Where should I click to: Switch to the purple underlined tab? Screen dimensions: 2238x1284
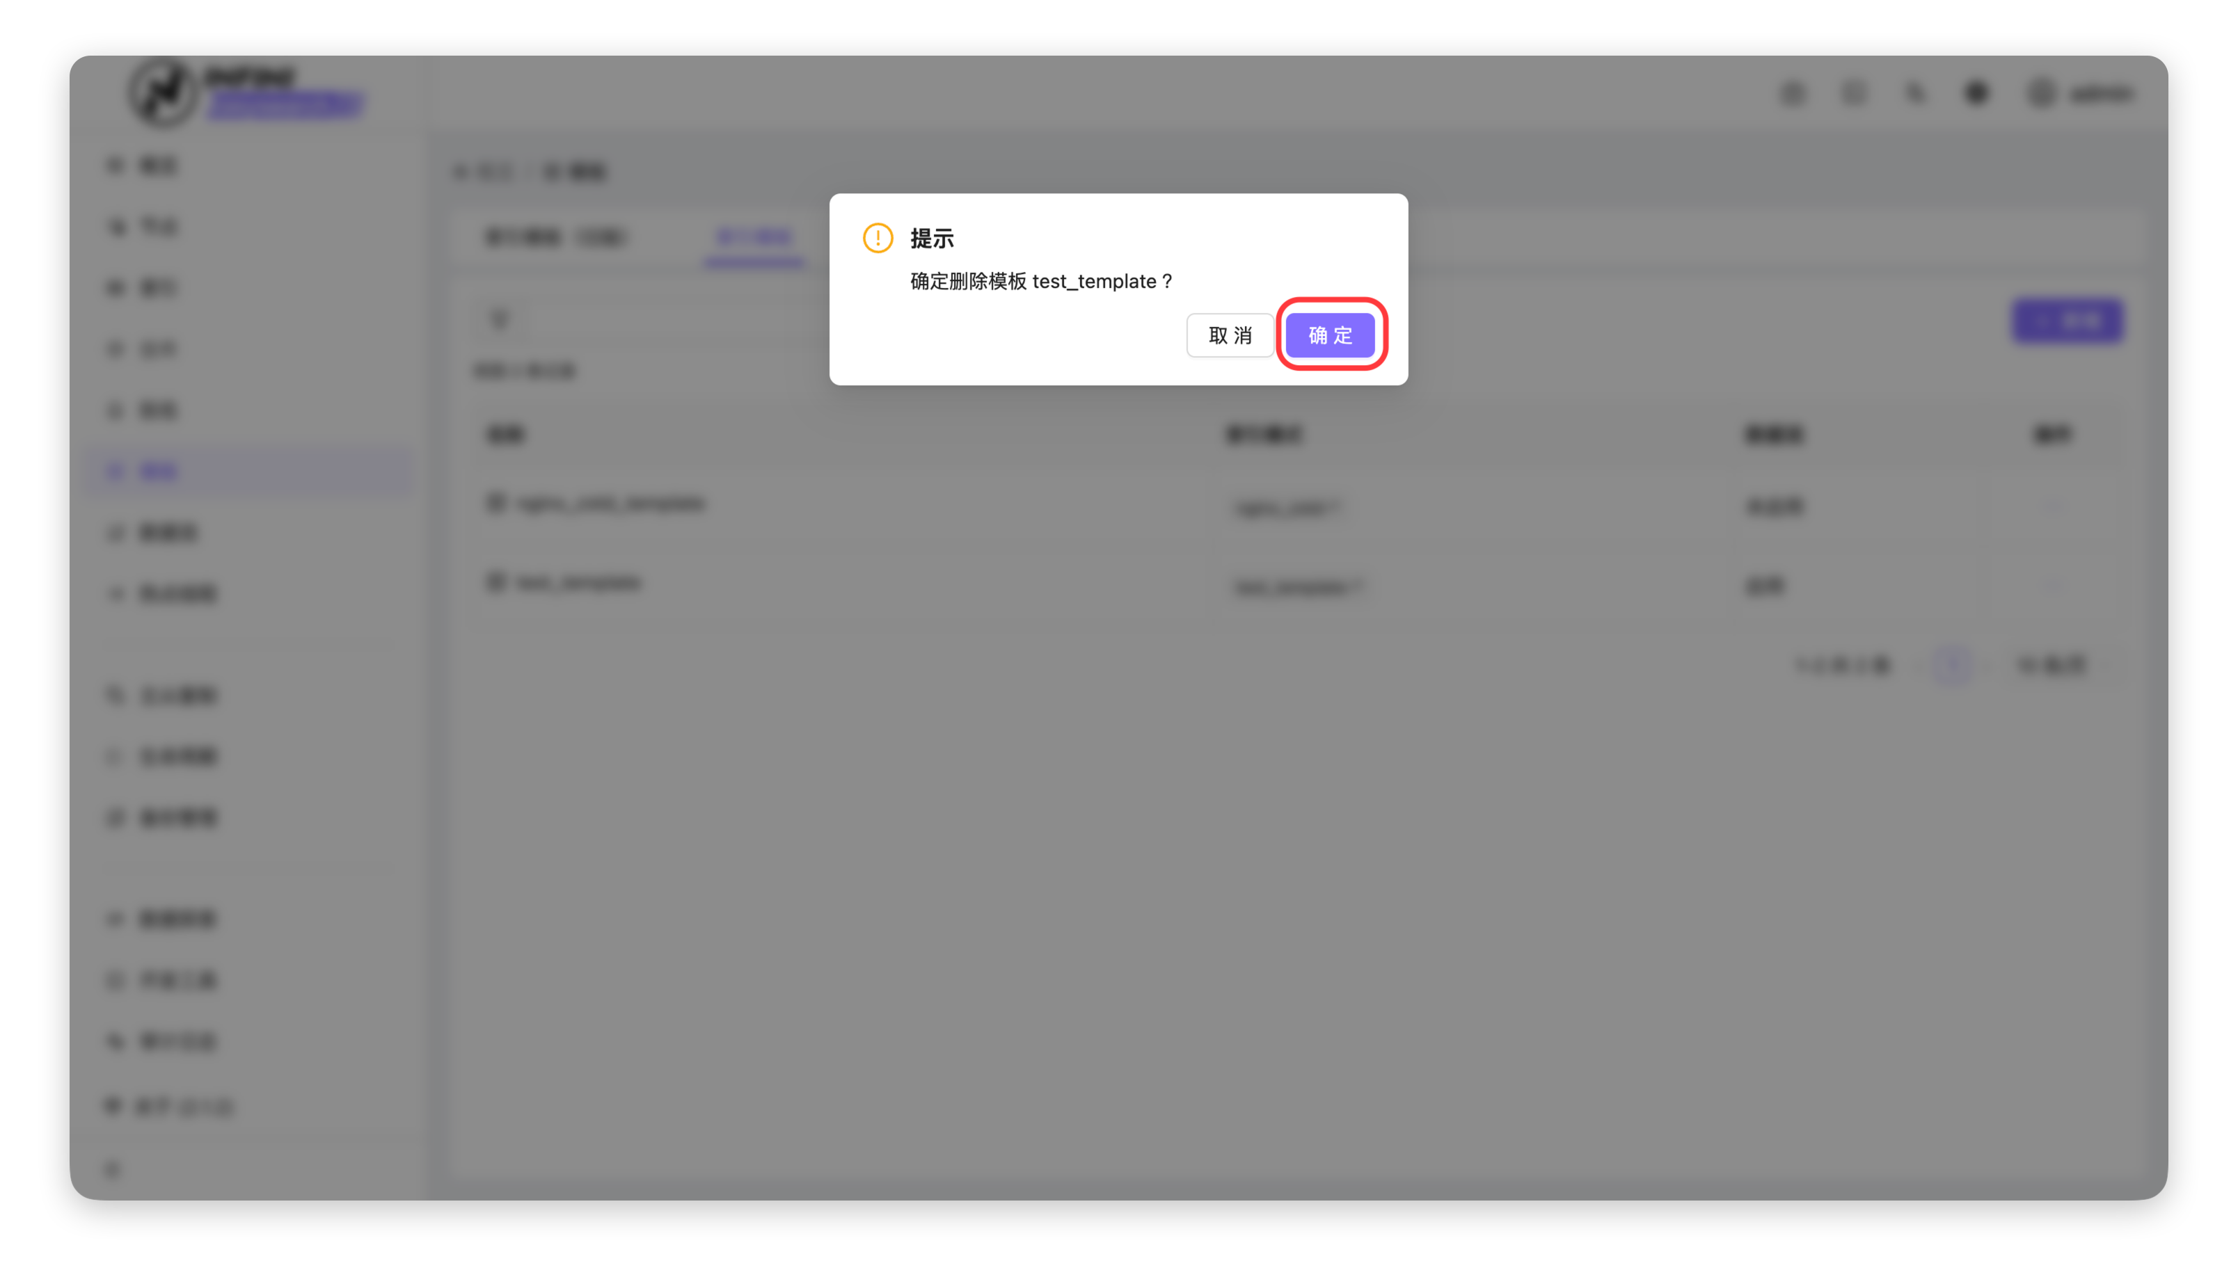pyautogui.click(x=754, y=238)
